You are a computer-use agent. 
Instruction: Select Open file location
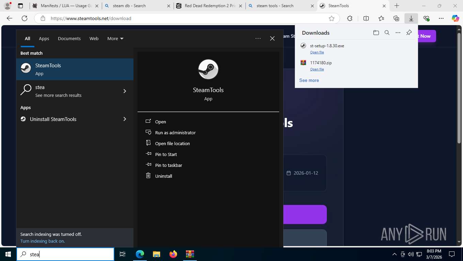coord(173,143)
